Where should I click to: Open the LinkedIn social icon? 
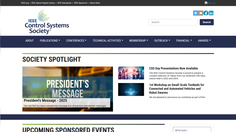pyautogui.click(x=211, y=13)
